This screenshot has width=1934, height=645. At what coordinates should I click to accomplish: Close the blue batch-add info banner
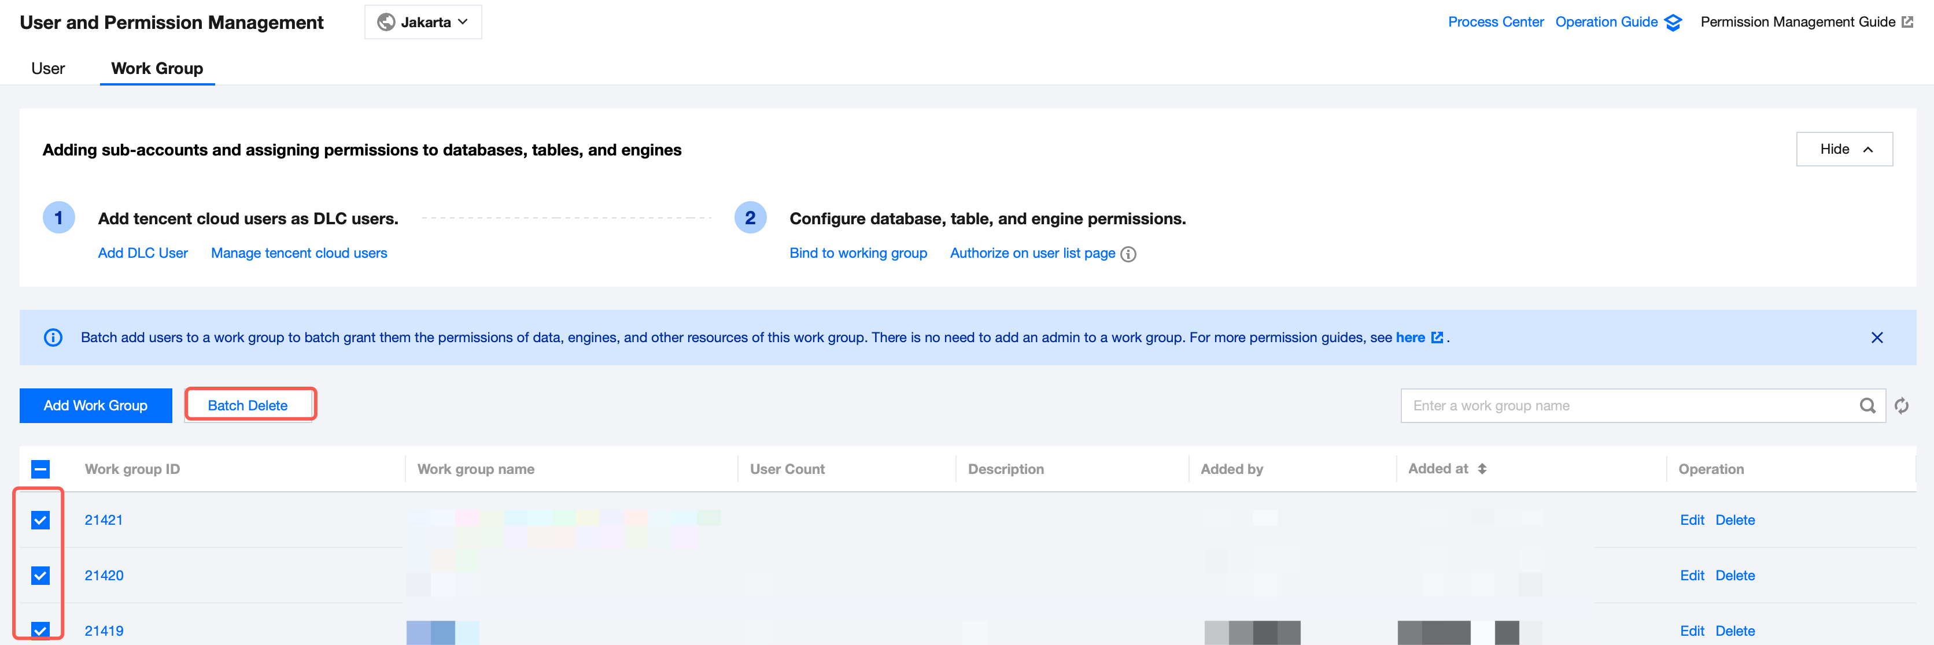point(1876,338)
